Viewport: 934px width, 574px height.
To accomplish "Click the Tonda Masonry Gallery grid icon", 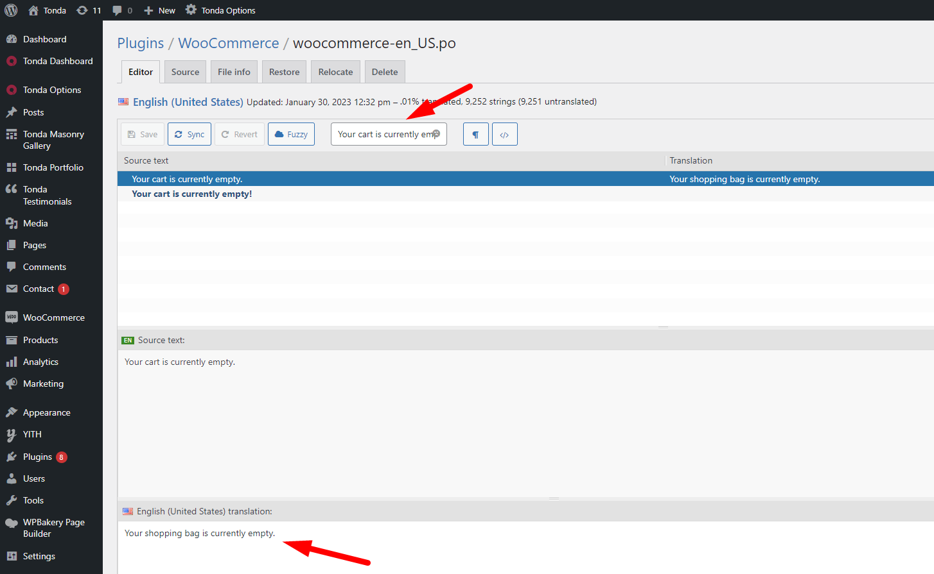I will pyautogui.click(x=12, y=134).
